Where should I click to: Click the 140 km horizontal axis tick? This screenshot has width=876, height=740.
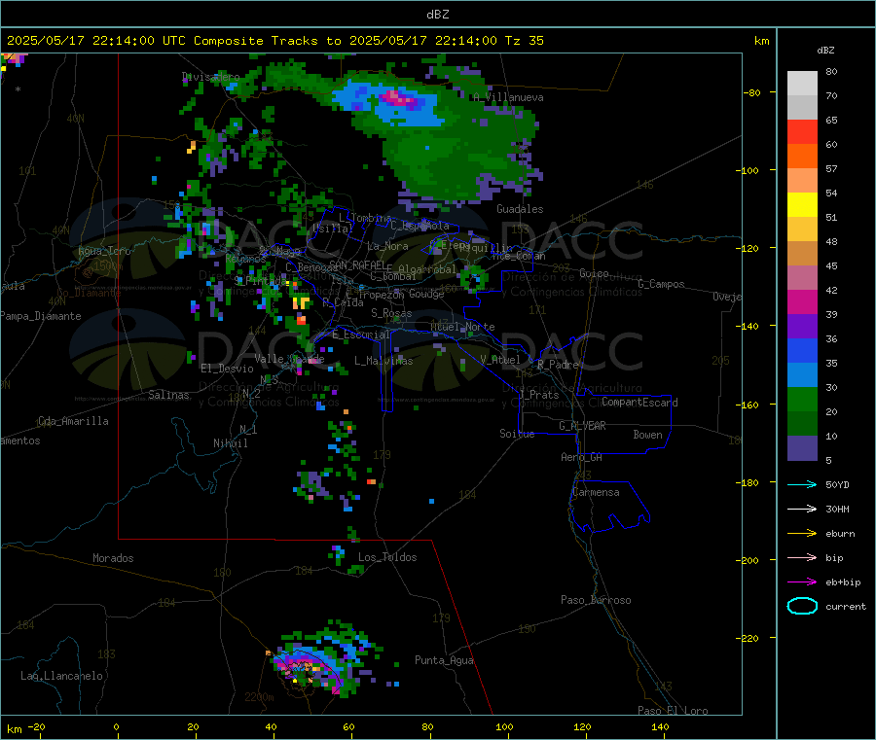[x=660, y=726]
